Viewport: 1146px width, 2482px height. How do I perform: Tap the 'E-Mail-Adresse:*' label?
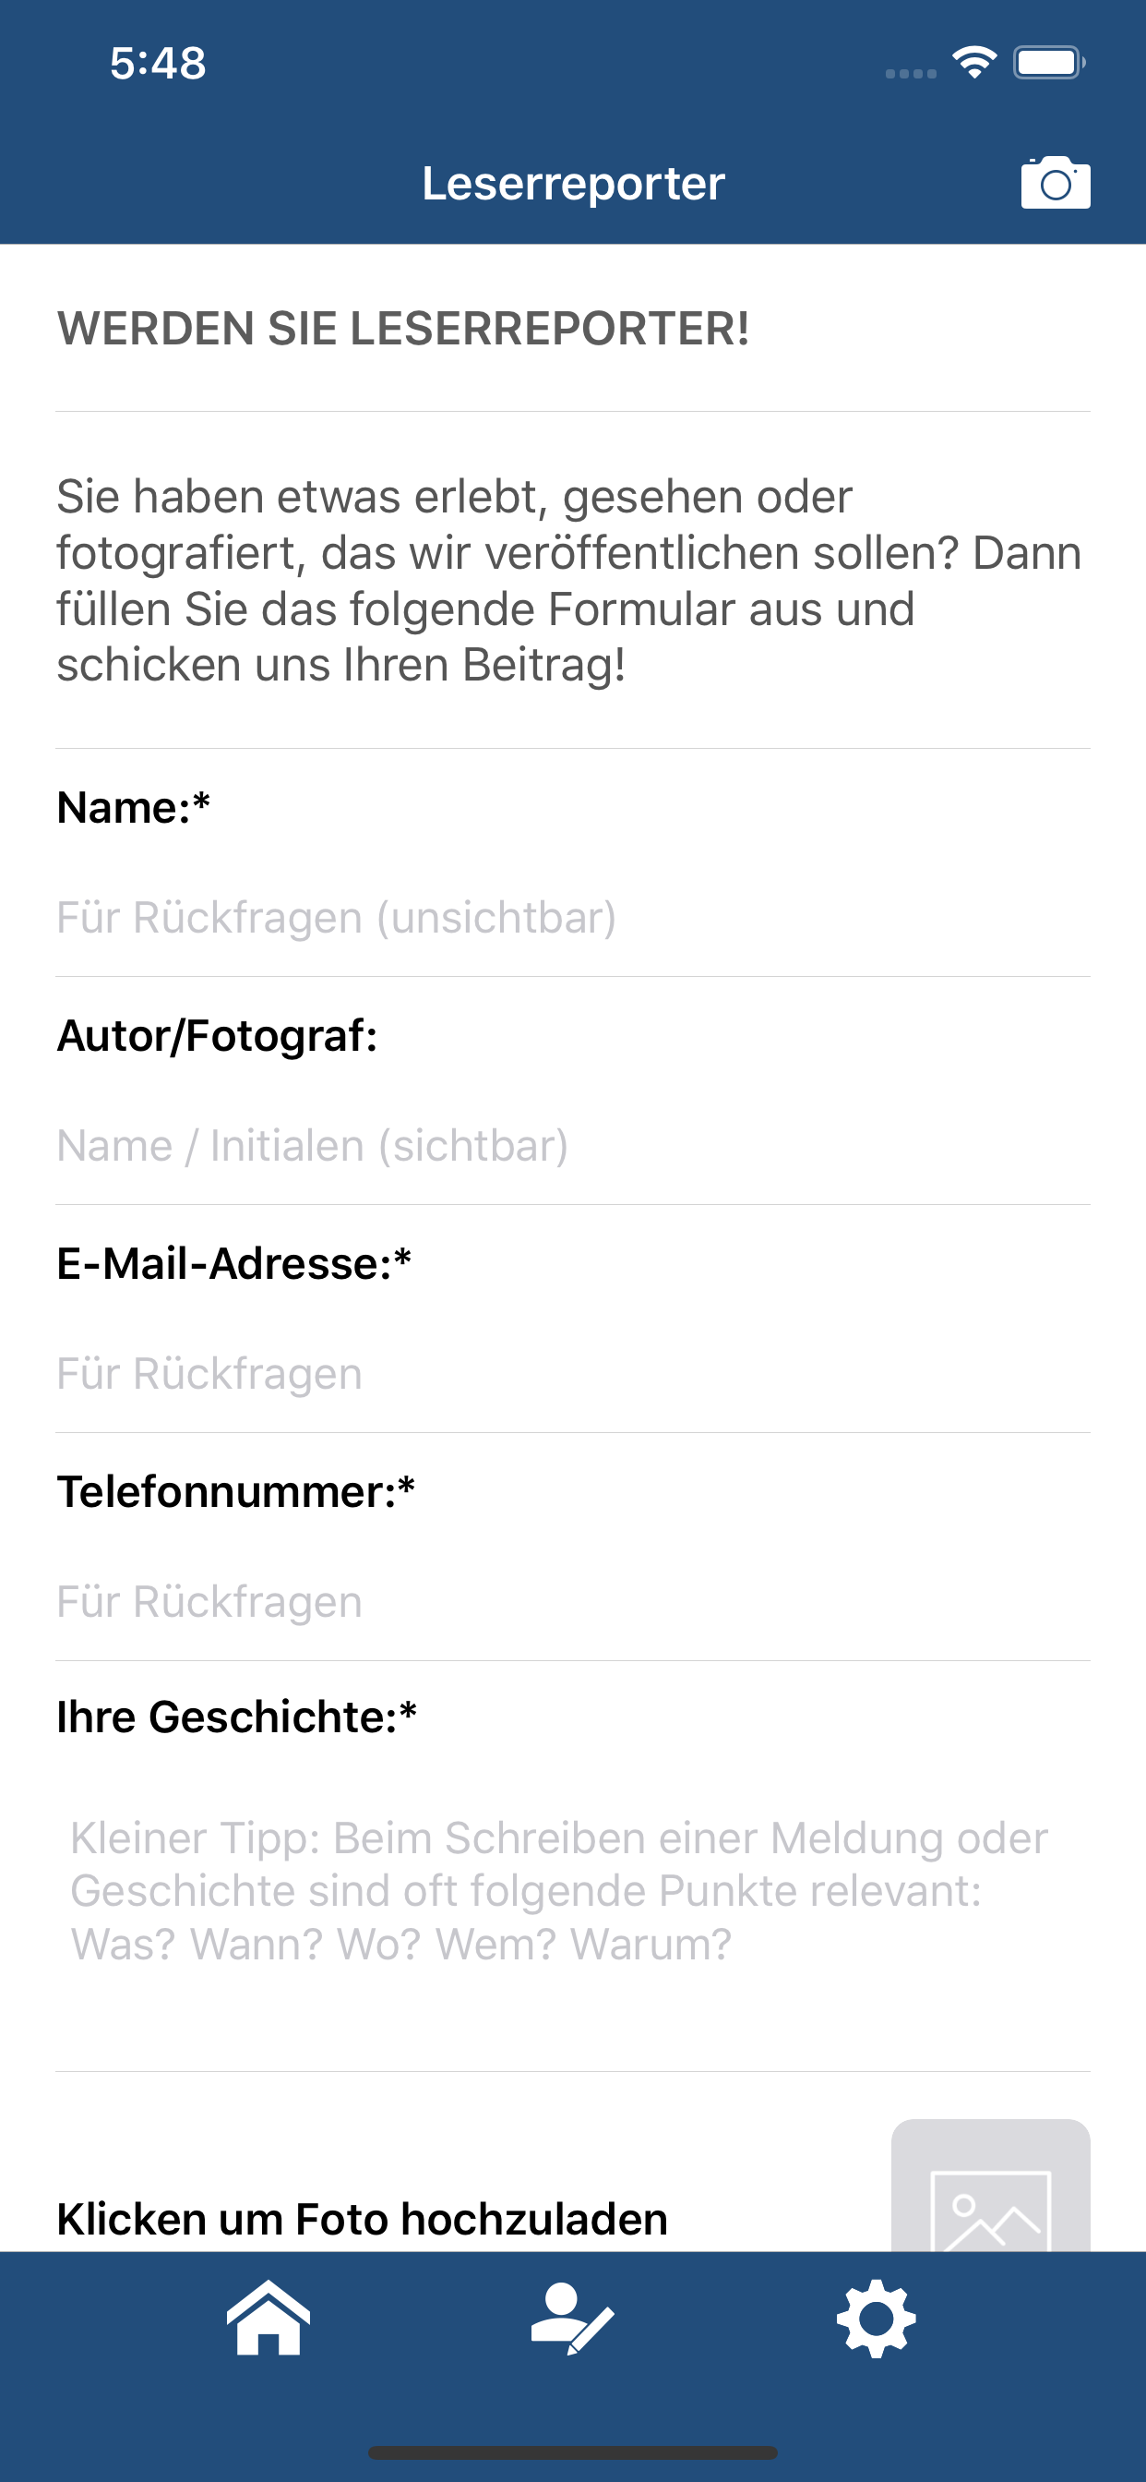[x=234, y=1263]
